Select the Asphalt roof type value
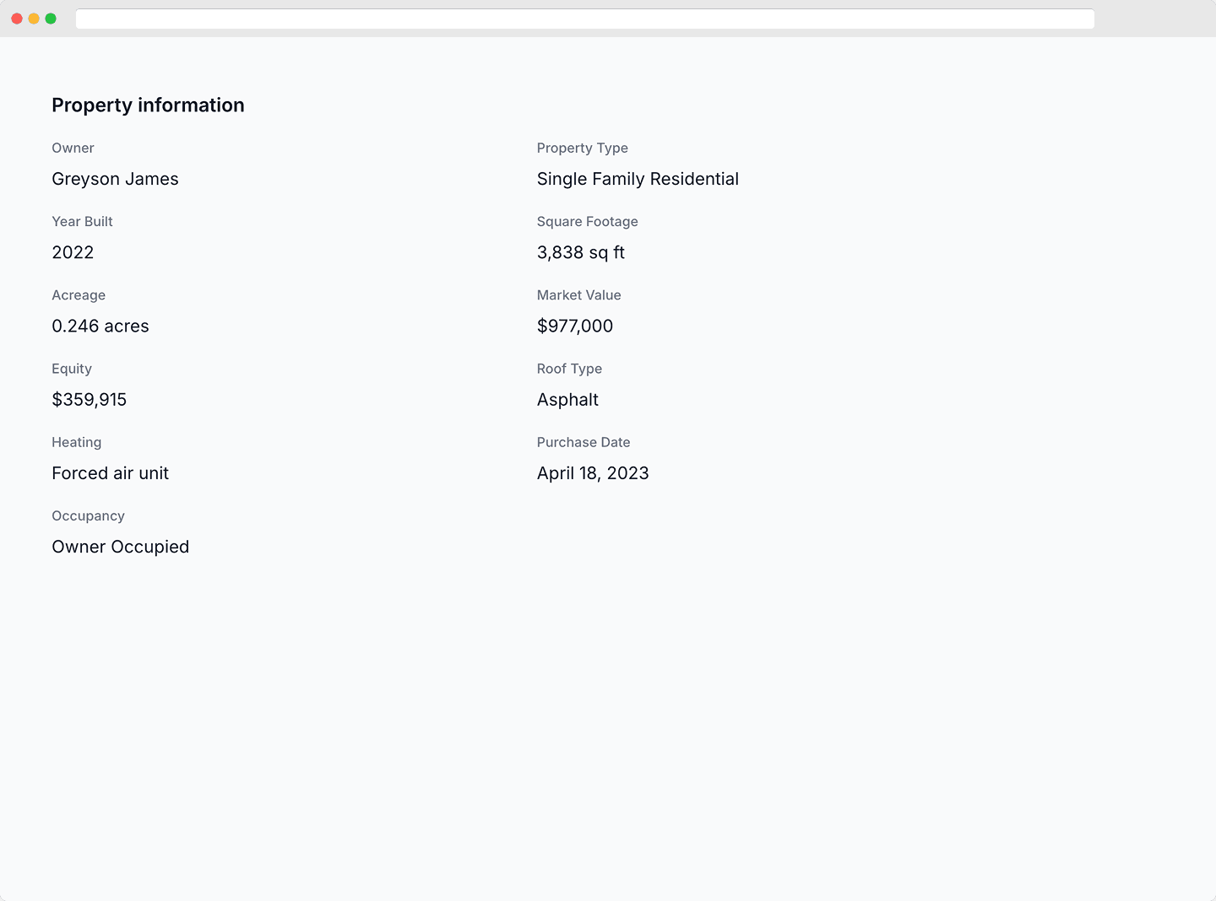 tap(567, 400)
